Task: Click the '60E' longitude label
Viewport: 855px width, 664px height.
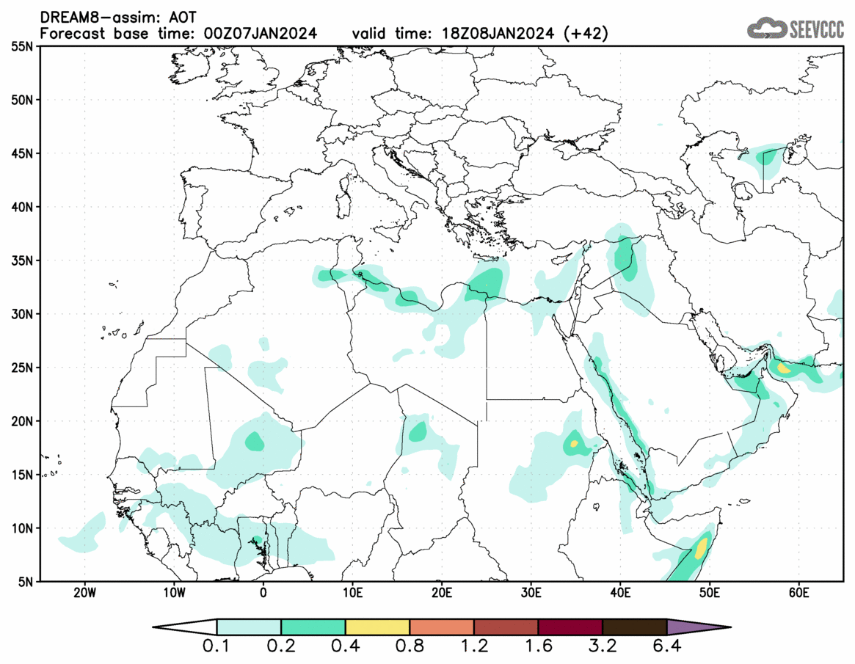Action: coord(798,593)
